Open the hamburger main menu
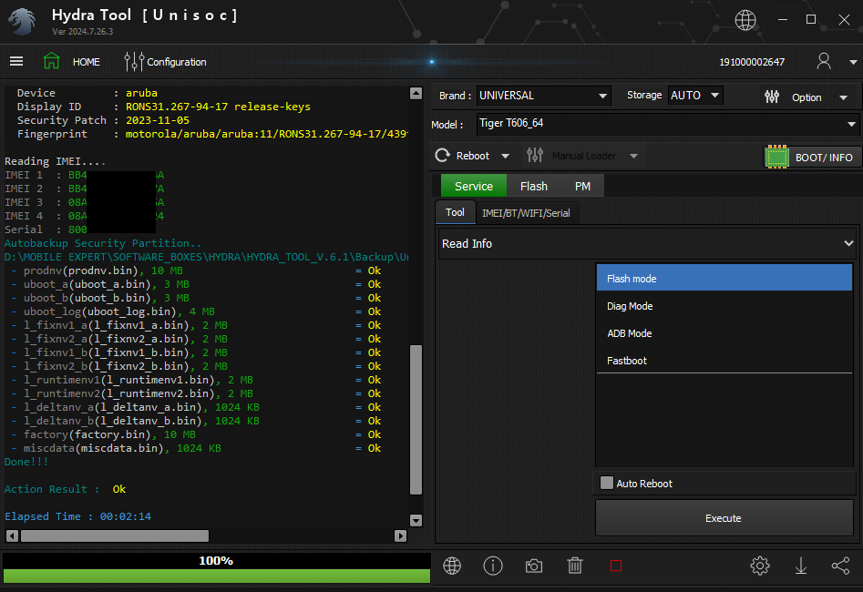 (16, 61)
